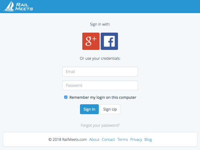Image resolution: width=200 pixels, height=150 pixels.
Task: Click empty area of blue header bar
Action: [x=115, y=6]
